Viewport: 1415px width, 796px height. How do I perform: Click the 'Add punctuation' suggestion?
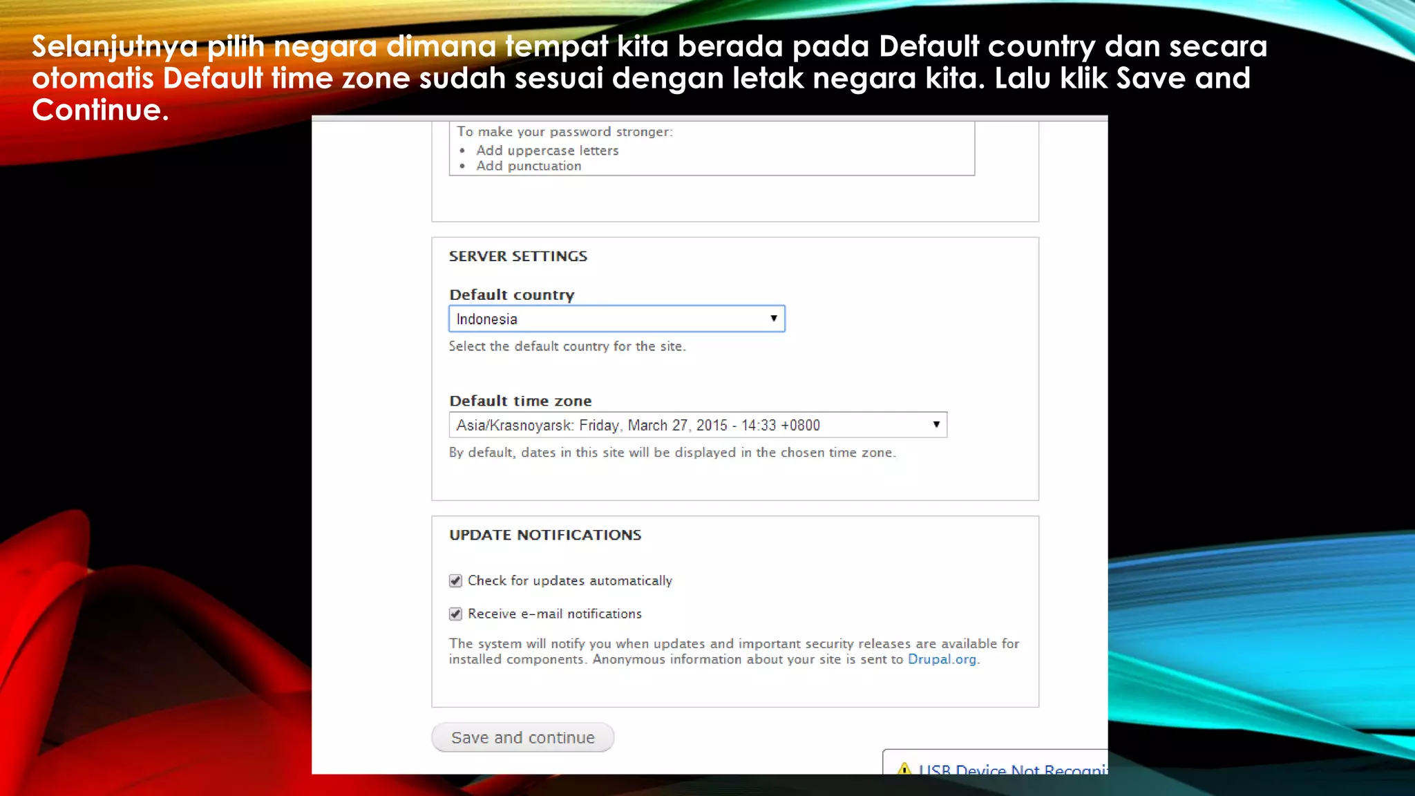click(x=529, y=166)
